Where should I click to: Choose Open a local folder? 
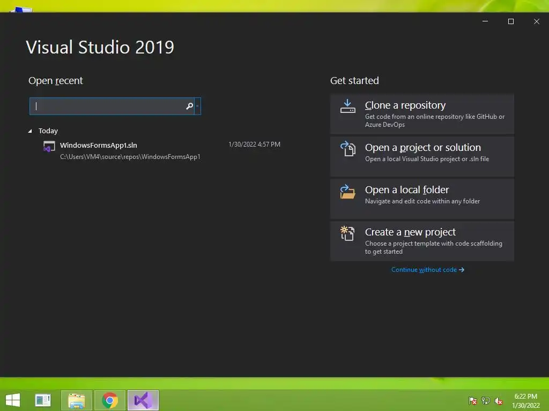pyautogui.click(x=422, y=199)
